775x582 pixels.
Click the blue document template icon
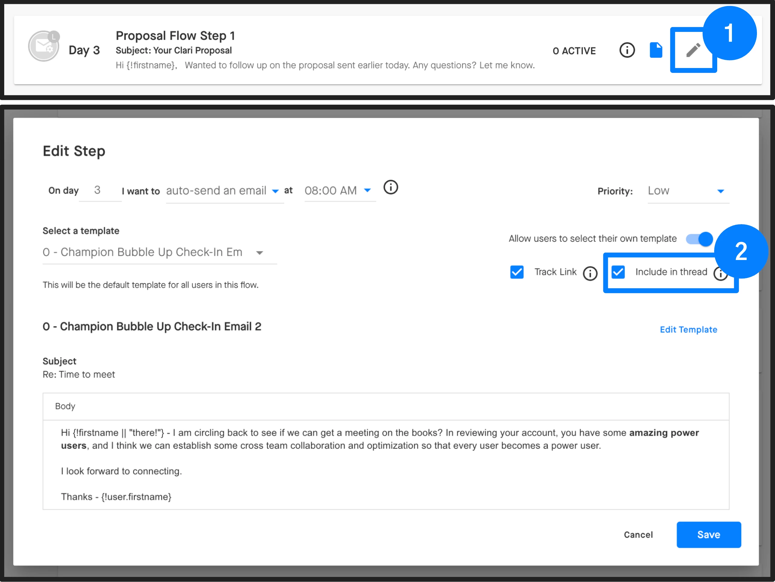coord(655,50)
